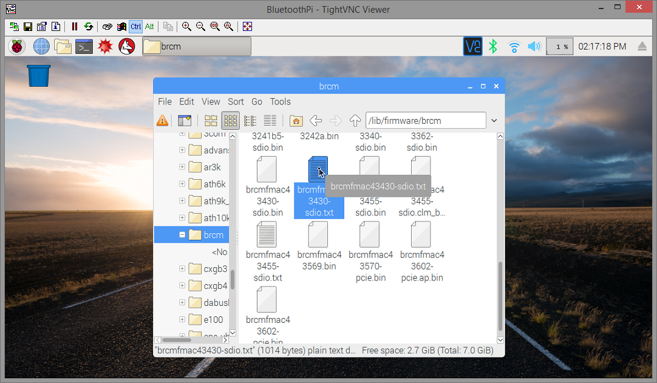Click the eject icon in the panel

pyautogui.click(x=642, y=47)
